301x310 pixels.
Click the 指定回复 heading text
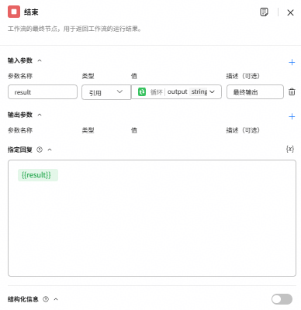tap(20, 150)
